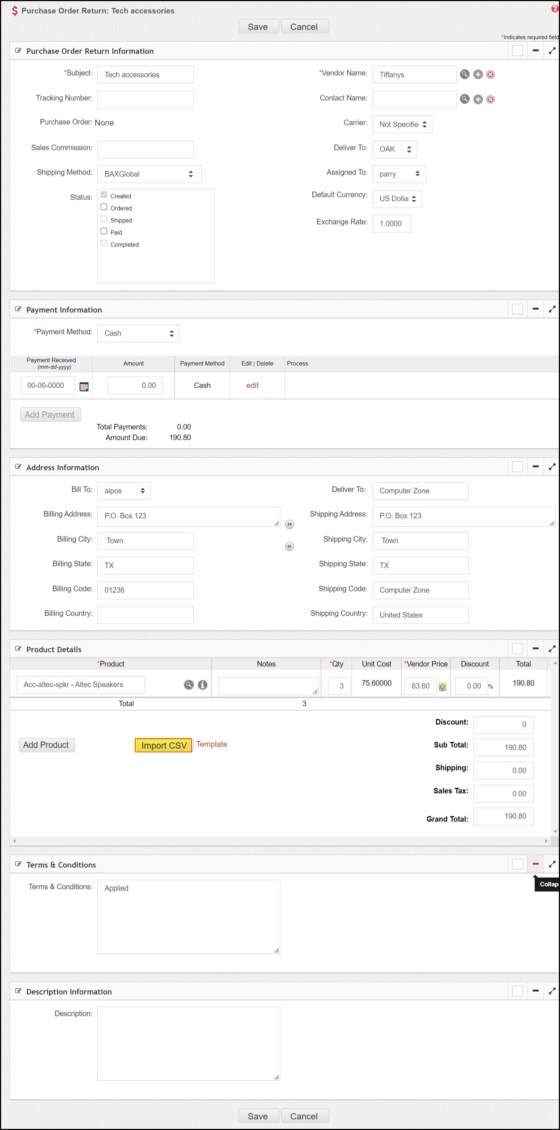Click the Add Payment button
This screenshot has width=560, height=1130.
50,414
